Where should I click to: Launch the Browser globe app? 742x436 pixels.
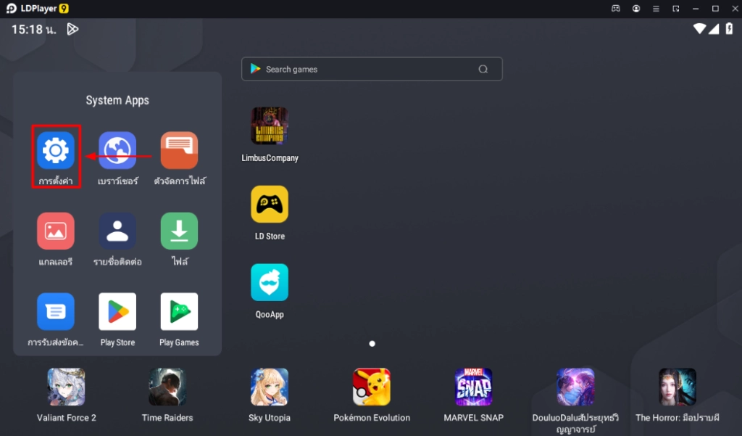click(117, 151)
